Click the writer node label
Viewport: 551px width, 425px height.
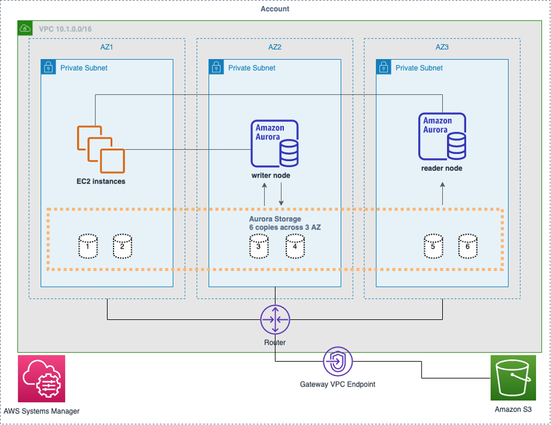(271, 175)
